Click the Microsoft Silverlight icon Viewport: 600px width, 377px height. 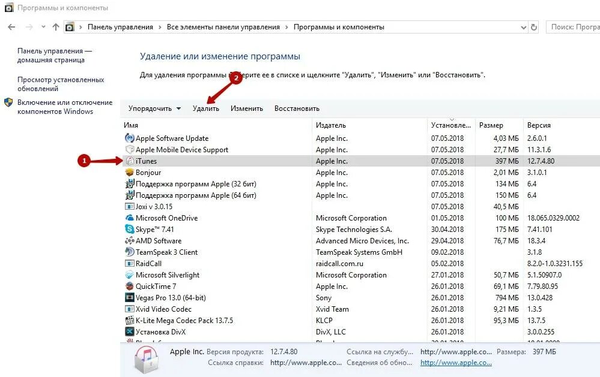130,275
